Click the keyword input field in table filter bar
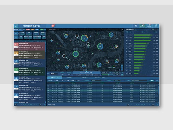173x130 pixels. [140, 80]
